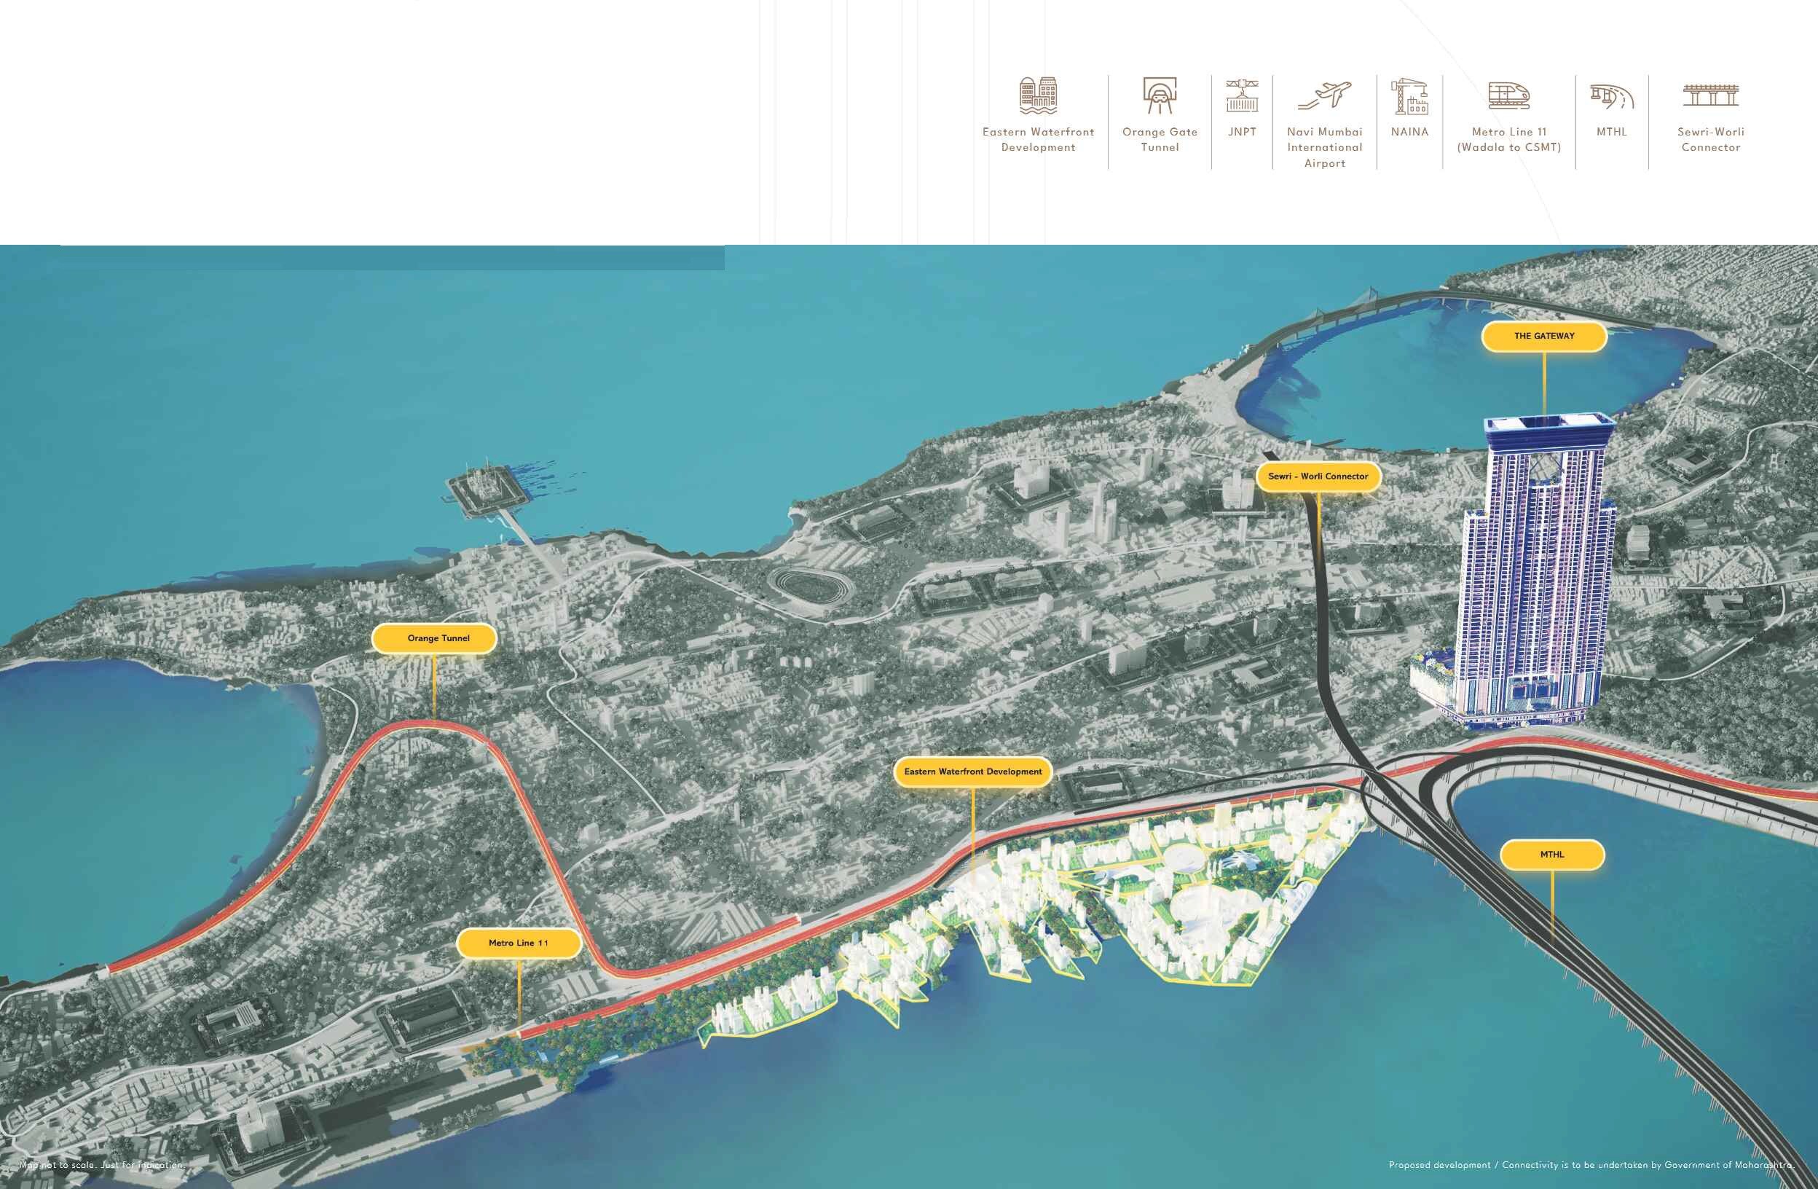Click the Sewri - Worli Connector map label

(1318, 476)
